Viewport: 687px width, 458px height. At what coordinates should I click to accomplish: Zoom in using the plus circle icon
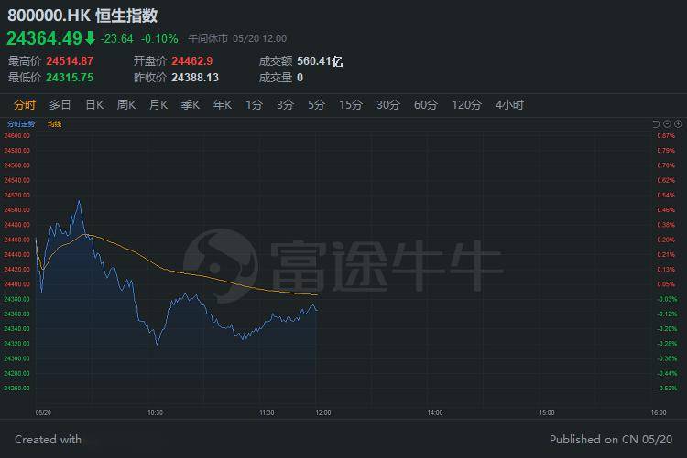click(678, 124)
